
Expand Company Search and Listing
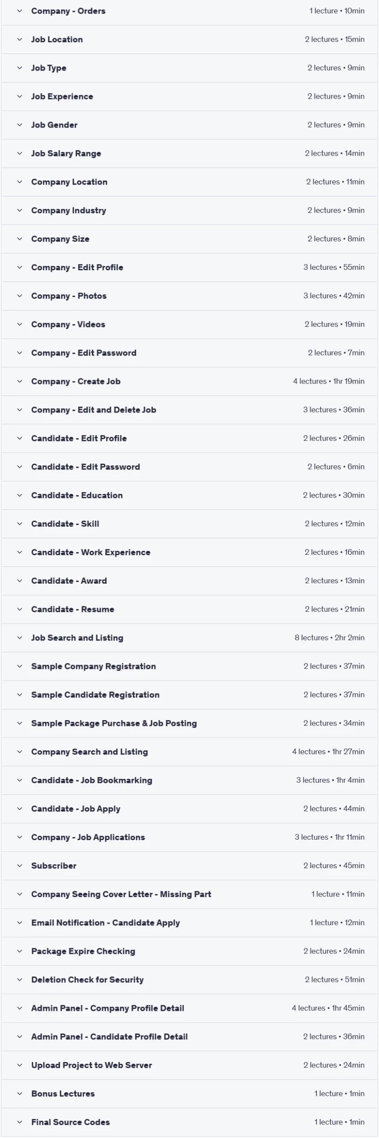(189, 751)
